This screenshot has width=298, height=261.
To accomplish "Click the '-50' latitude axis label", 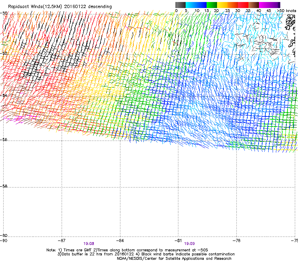I will 4,13.
